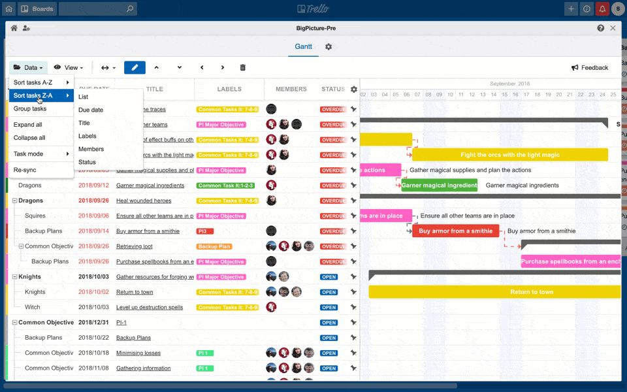Screen dimensions: 627x392
Task: Click the pencil edit tool button
Action: pos(135,67)
